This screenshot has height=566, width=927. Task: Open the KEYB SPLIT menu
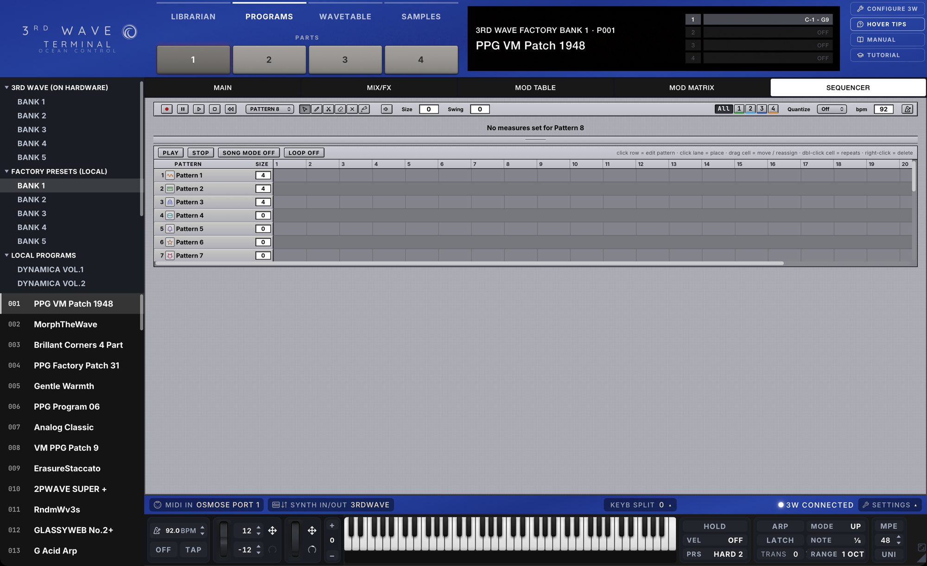[641, 505]
